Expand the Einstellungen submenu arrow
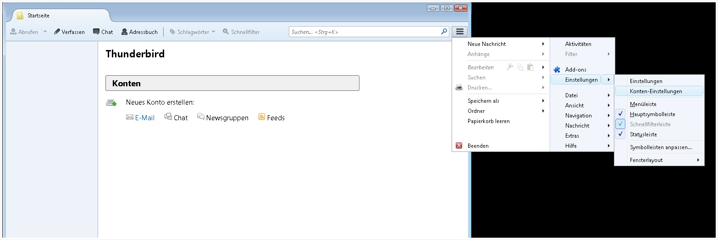The width and height of the screenshot is (718, 240). 608,80
